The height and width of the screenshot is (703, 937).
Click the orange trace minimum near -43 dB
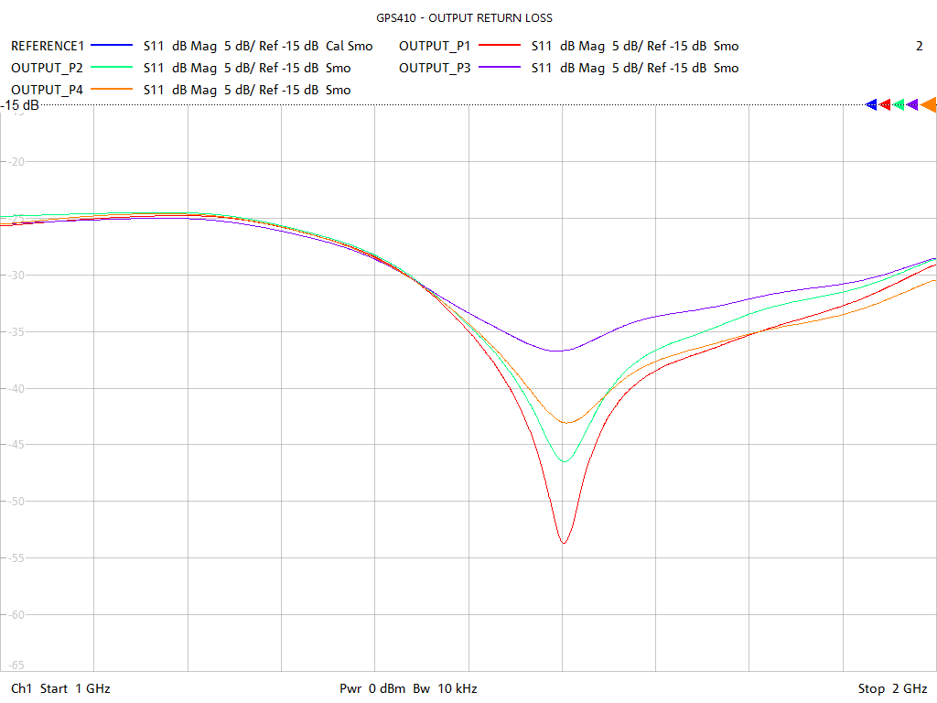[566, 422]
